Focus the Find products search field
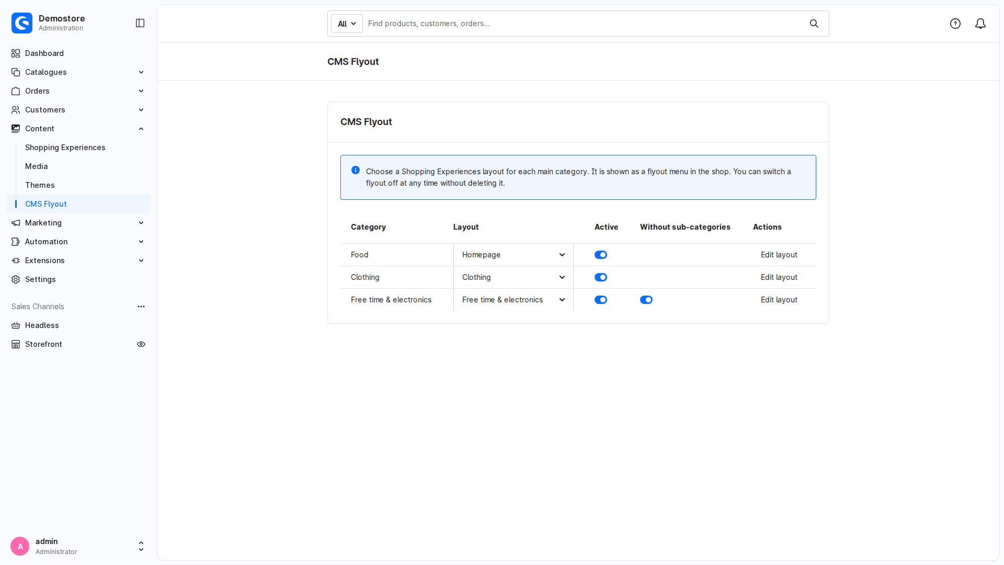The width and height of the screenshot is (1004, 565). pyautogui.click(x=583, y=24)
